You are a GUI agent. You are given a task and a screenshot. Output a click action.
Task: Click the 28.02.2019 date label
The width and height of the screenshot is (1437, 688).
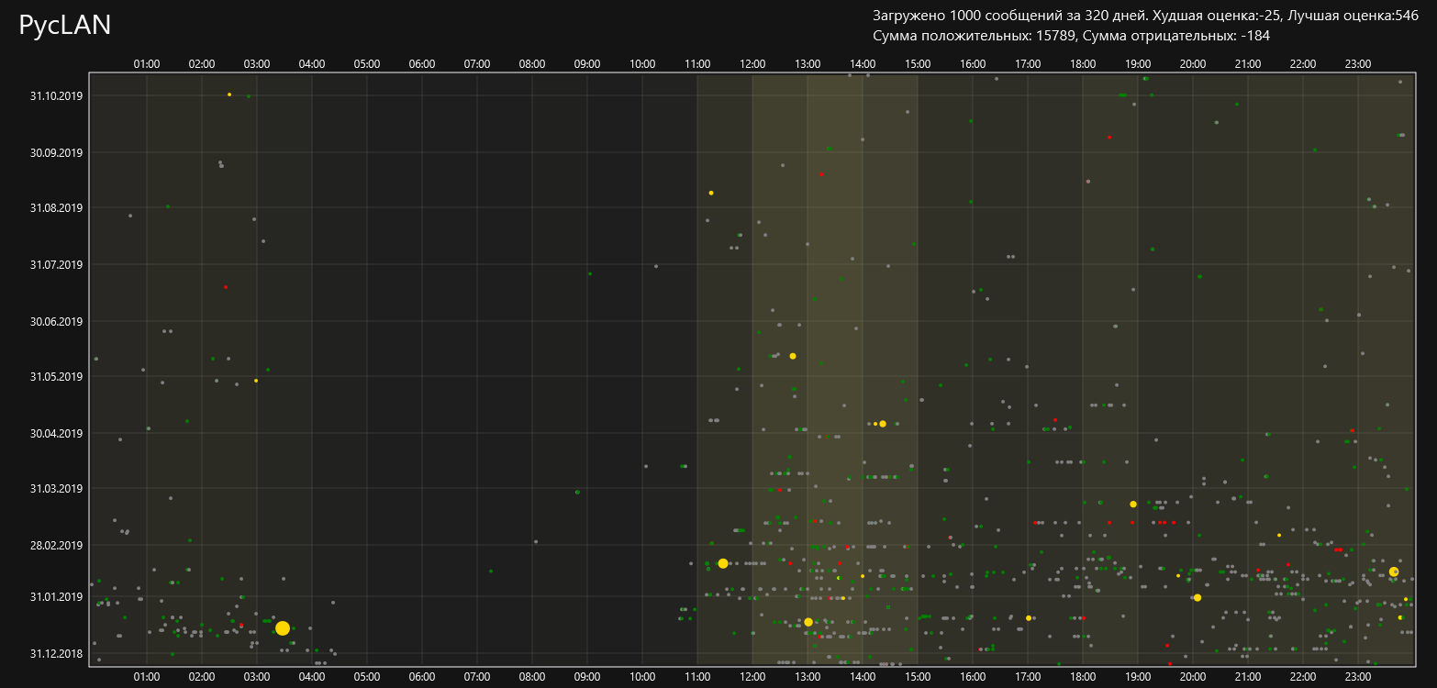(57, 546)
